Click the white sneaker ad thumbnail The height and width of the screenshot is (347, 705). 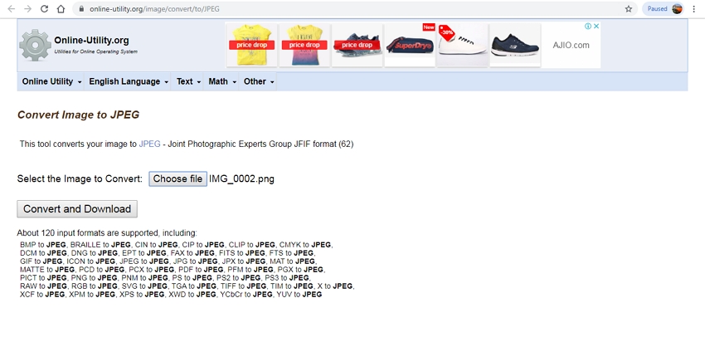[462, 46]
